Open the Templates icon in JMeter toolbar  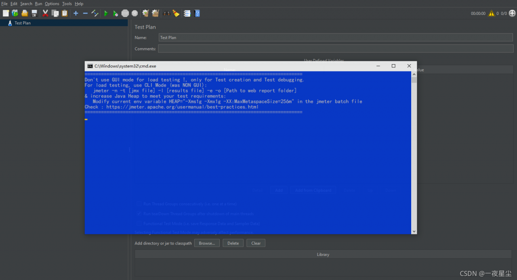15,13
